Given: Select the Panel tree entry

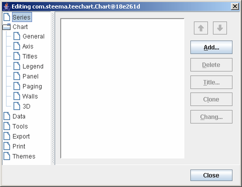Looking at the screenshot, I should pyautogui.click(x=31, y=76).
